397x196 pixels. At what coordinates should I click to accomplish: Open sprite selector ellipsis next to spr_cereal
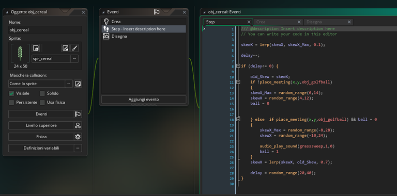pyautogui.click(x=74, y=59)
